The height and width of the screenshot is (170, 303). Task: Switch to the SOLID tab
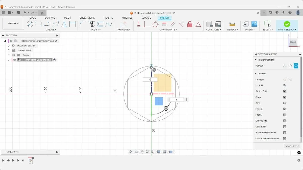33,18
